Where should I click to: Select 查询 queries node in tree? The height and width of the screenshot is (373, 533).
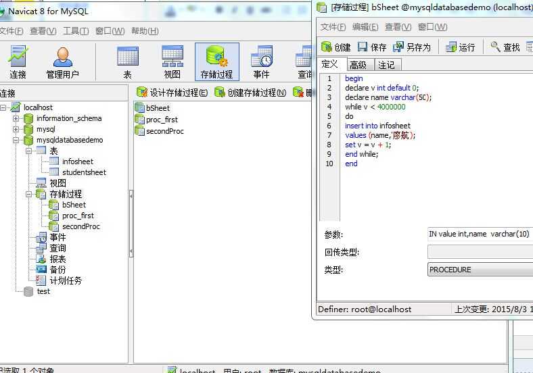point(57,248)
